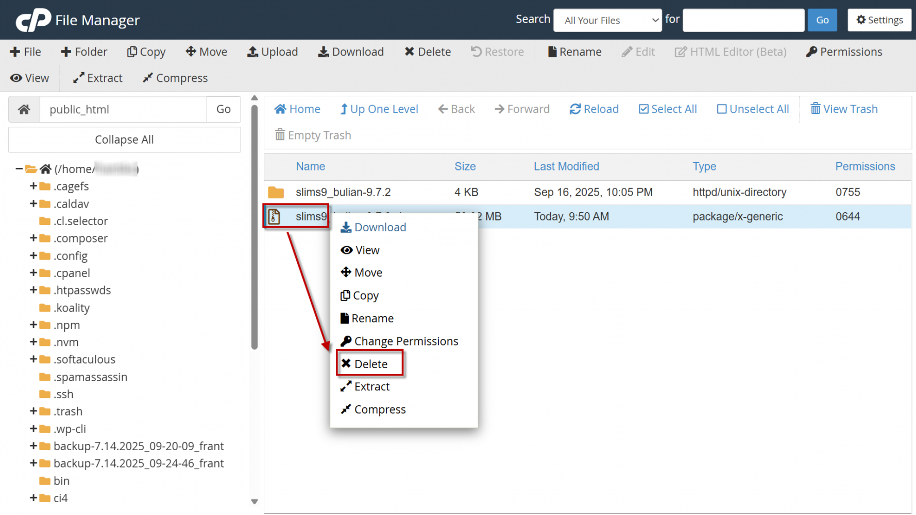Collapse the home root directory
The image size is (916, 515).
pos(19,169)
